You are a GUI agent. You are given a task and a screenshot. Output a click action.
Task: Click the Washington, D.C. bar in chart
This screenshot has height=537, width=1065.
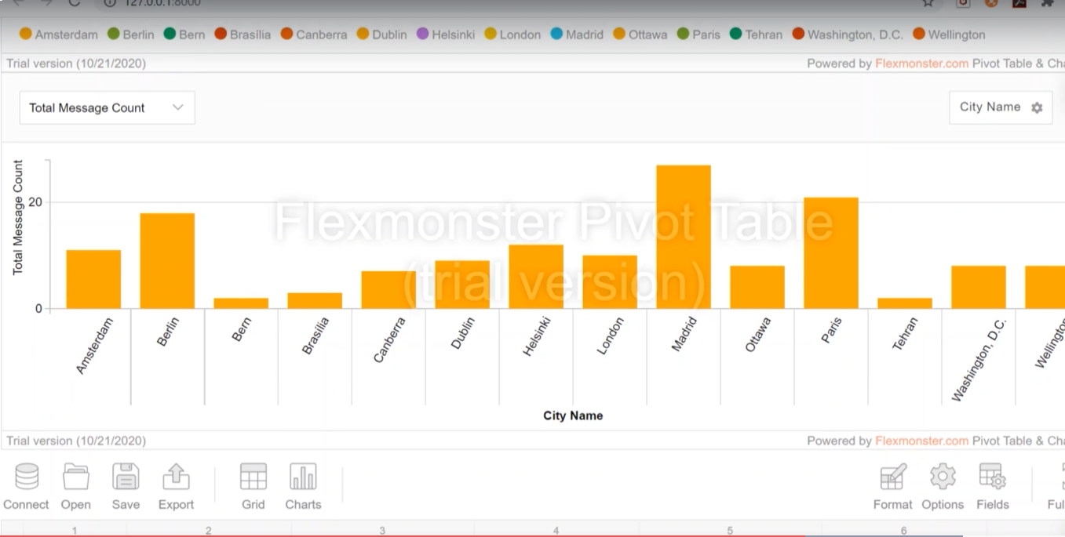click(979, 287)
